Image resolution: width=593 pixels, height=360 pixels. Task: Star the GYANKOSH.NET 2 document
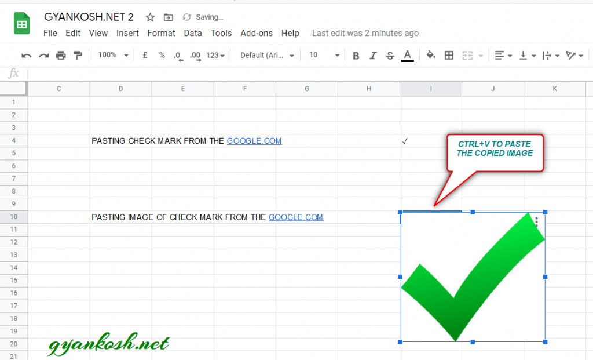coord(150,17)
